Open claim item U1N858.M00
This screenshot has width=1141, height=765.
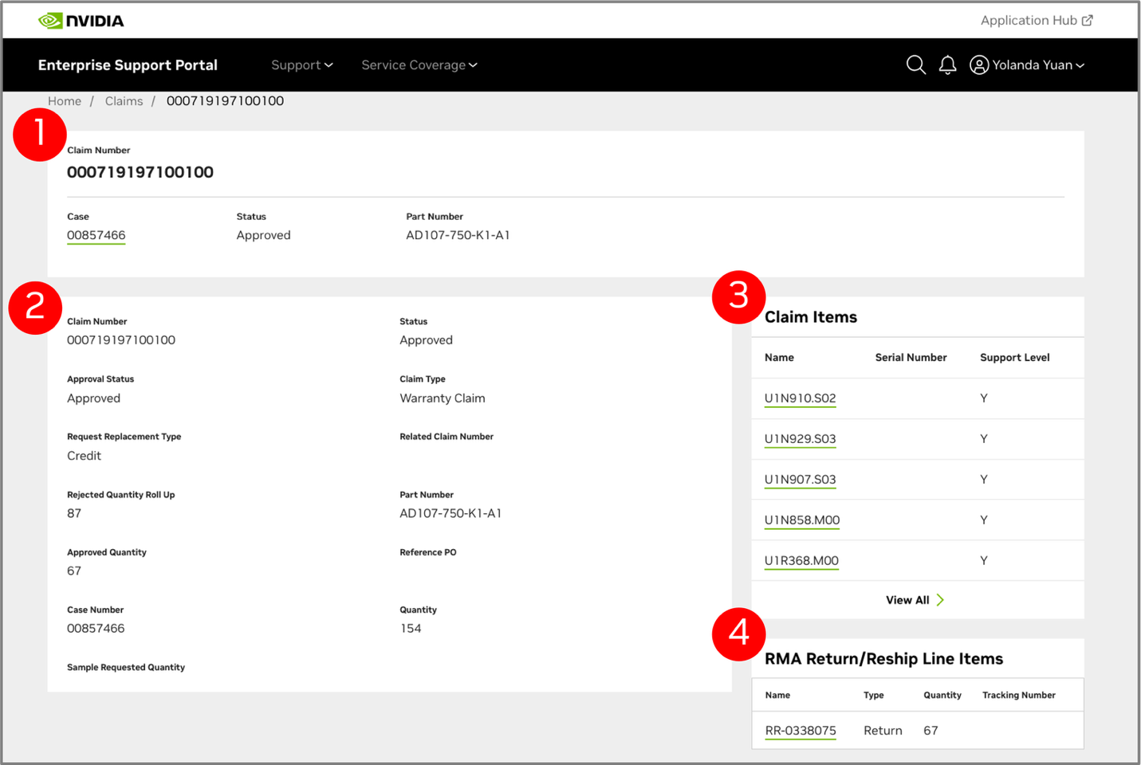pos(802,520)
